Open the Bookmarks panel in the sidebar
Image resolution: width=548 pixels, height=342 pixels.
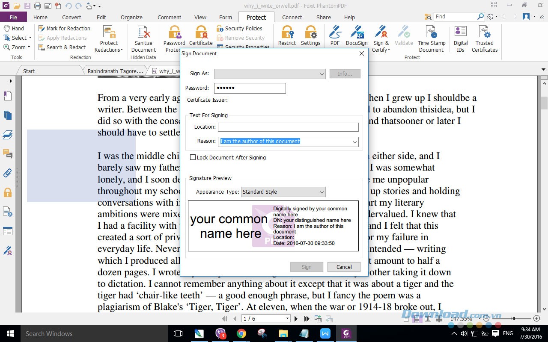coord(7,96)
